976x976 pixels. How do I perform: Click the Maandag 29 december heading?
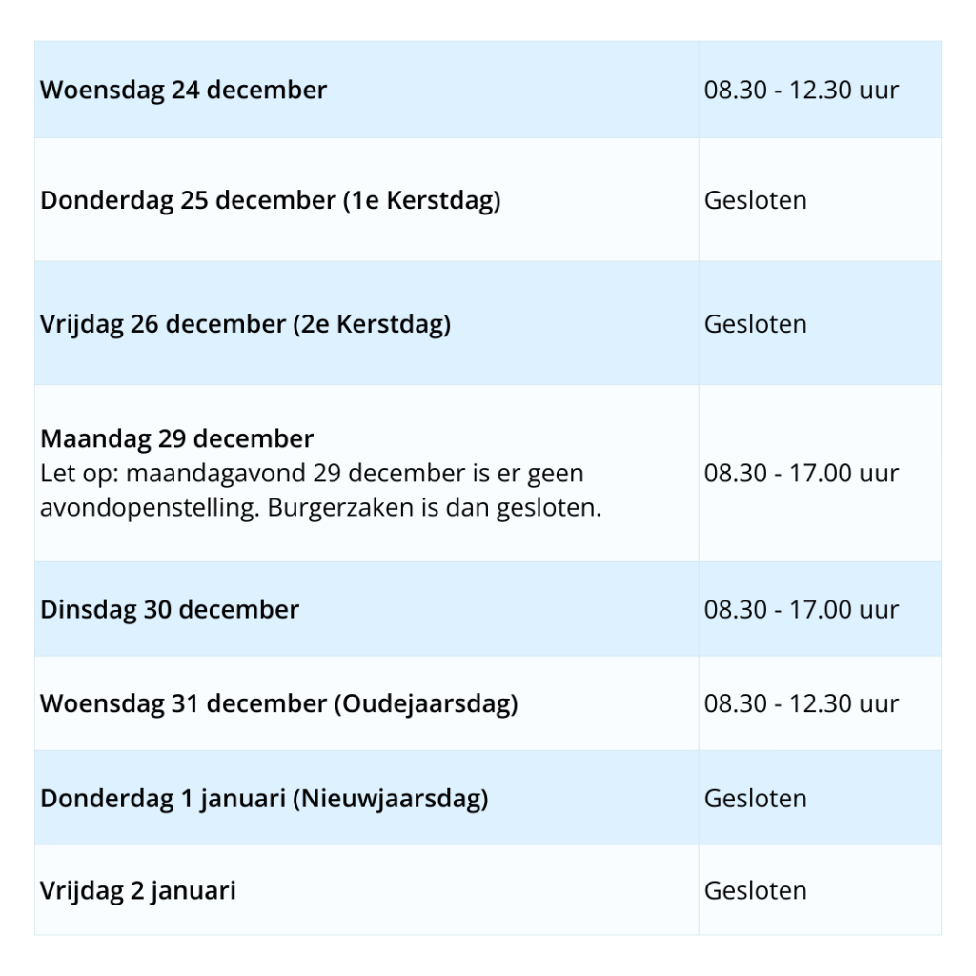coord(176,439)
